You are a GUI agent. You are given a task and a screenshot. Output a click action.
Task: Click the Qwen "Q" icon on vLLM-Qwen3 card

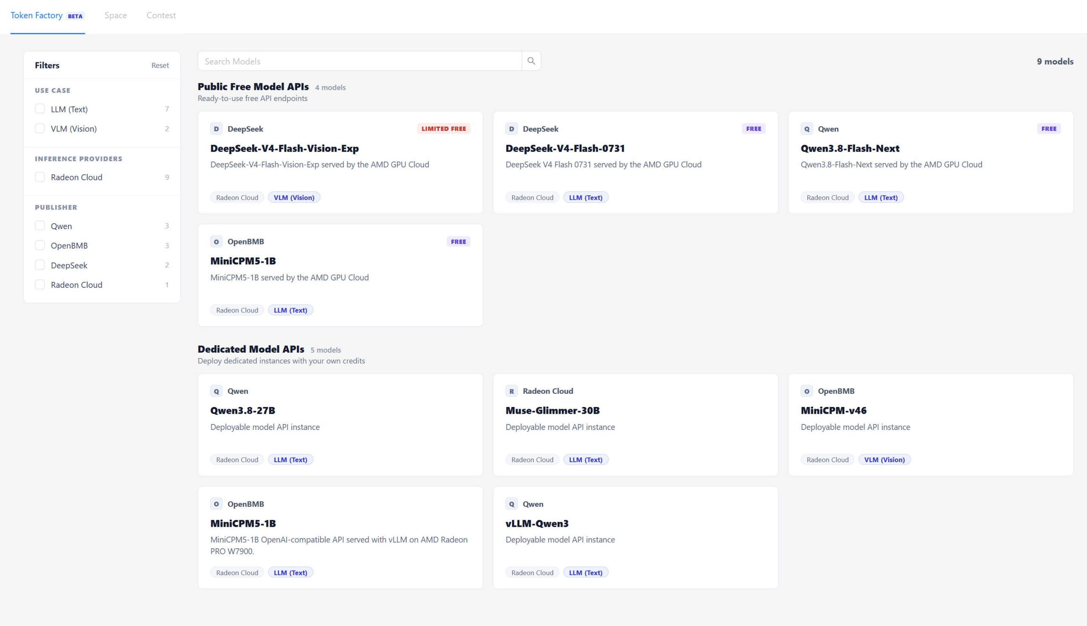tap(512, 504)
